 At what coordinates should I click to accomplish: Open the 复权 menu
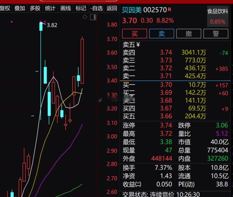pos(5,8)
